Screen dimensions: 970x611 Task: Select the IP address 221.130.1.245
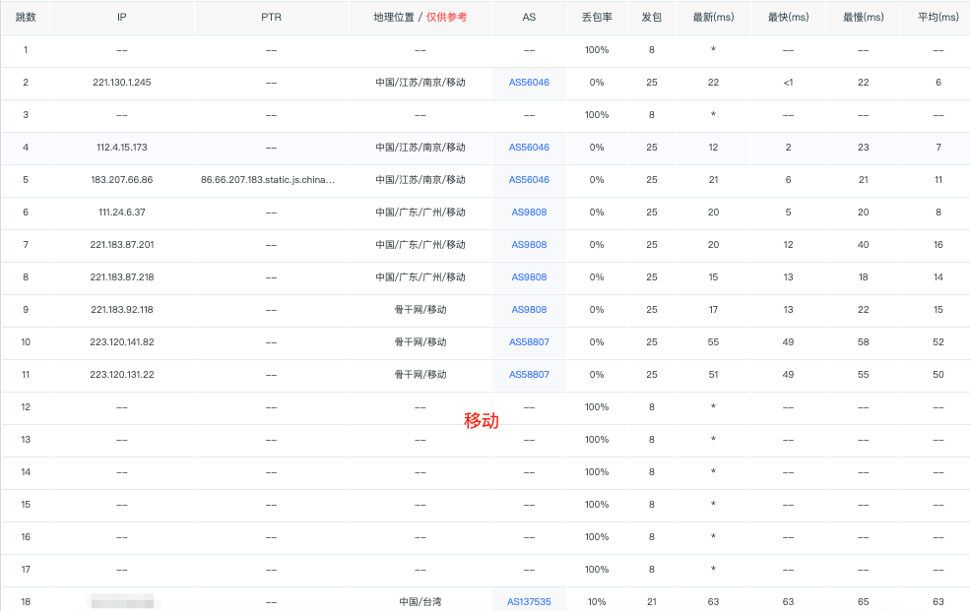pyautogui.click(x=121, y=83)
